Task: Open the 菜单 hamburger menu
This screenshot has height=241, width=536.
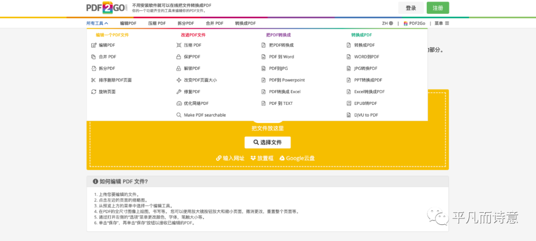Action: 442,23
